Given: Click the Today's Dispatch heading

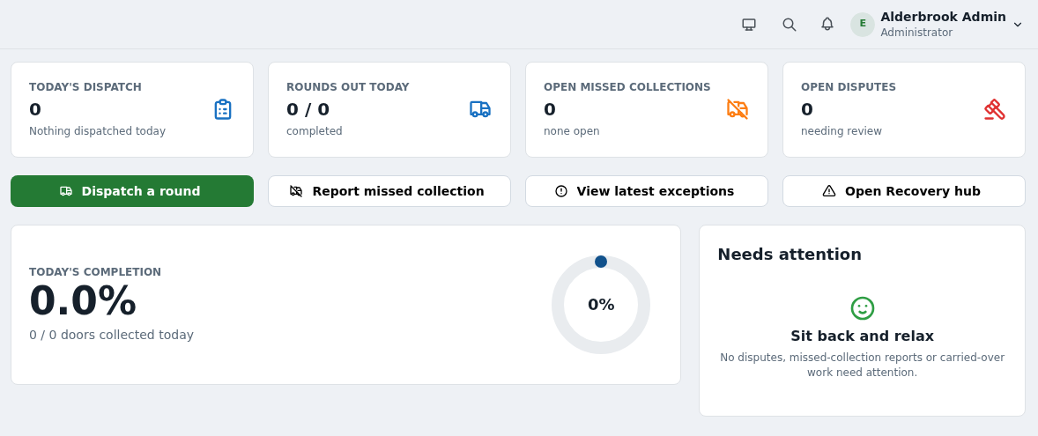Looking at the screenshot, I should [x=85, y=86].
